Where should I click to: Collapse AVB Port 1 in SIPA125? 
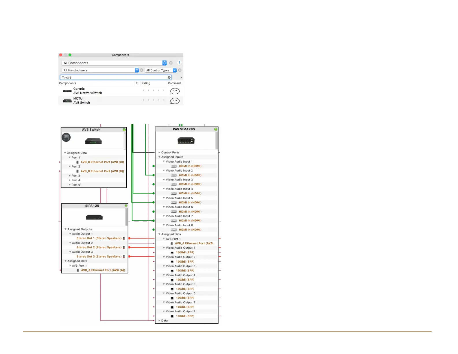[70, 266]
